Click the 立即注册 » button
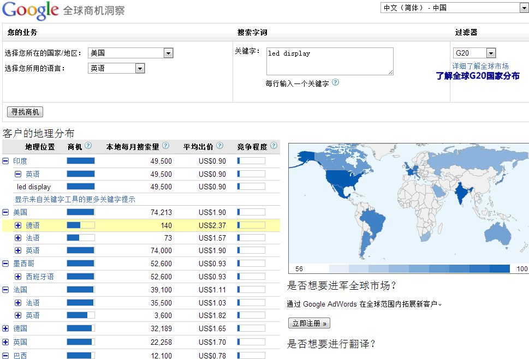This screenshot has width=529, height=359. coord(309,324)
